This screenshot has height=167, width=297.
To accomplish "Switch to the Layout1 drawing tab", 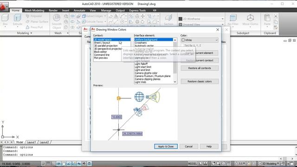I will click(31, 142).
